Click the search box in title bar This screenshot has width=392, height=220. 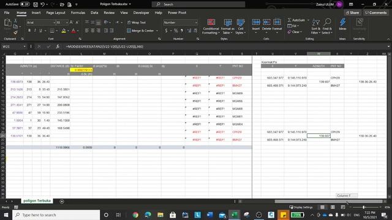click(198, 4)
